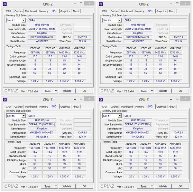This screenshot has height=192, width=193.
Task: Click Validate button in Slot #1 window
Action: [x=67, y=91]
